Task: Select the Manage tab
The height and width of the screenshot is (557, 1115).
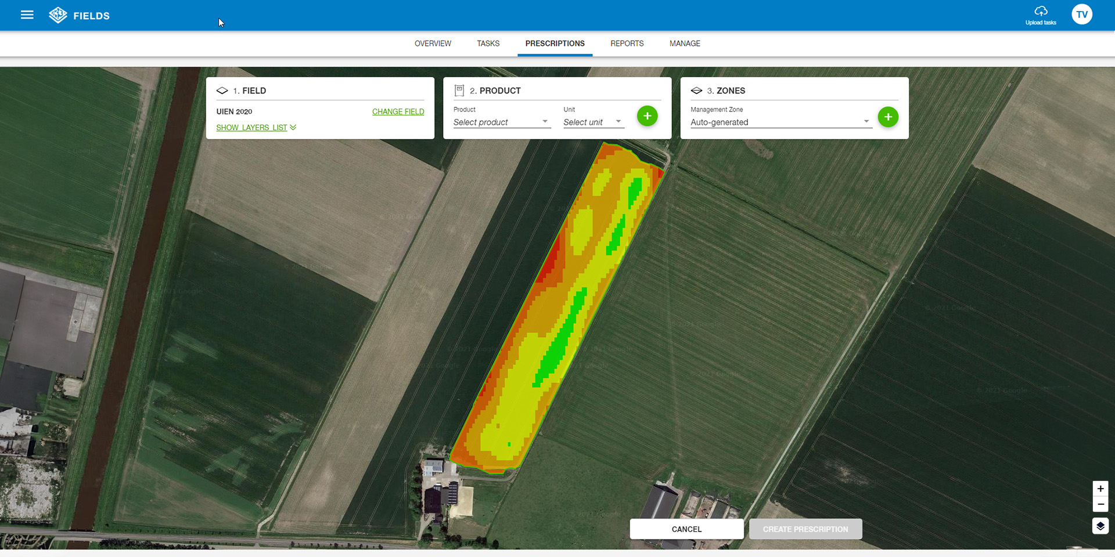Action: click(x=685, y=44)
